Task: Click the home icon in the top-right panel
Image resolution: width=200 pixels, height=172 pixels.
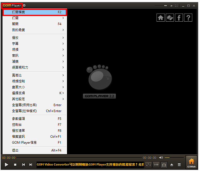Action: [x=160, y=18]
